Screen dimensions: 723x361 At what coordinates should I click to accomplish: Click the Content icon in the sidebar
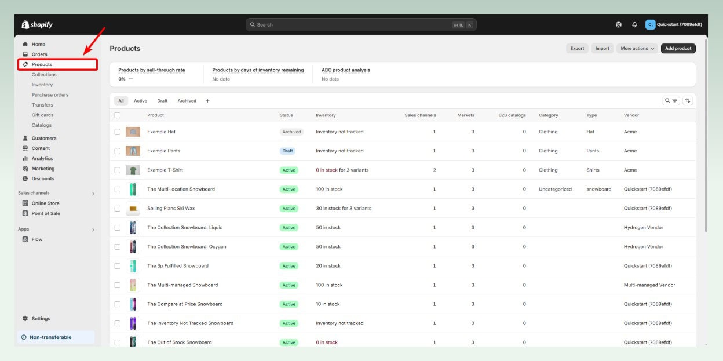[25, 148]
